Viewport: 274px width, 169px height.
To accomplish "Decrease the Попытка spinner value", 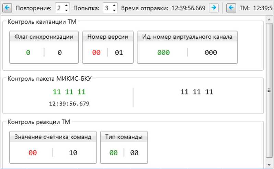I will point(114,10).
